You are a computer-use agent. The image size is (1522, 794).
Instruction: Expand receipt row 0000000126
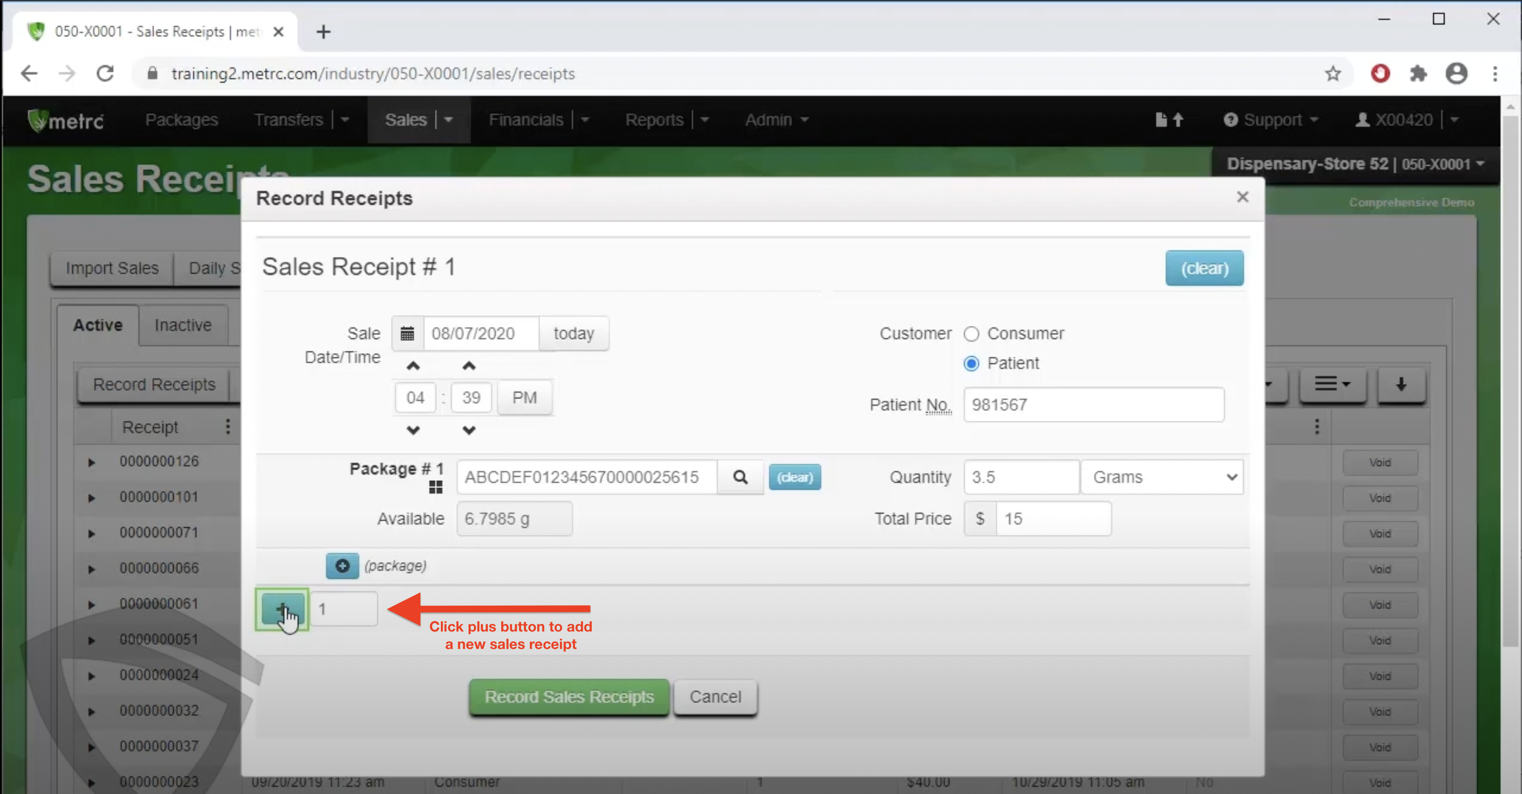click(92, 462)
